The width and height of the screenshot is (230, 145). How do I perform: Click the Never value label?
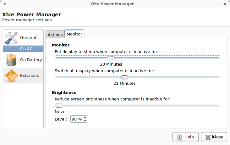pos(61,112)
